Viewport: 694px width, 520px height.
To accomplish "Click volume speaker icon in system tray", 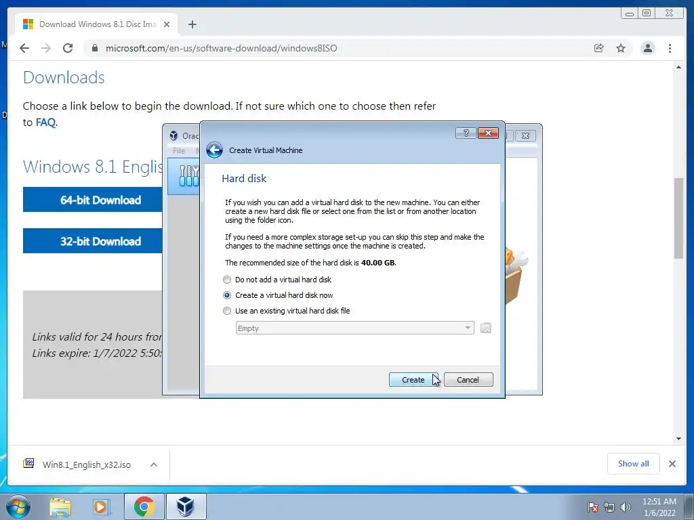I will [x=626, y=507].
